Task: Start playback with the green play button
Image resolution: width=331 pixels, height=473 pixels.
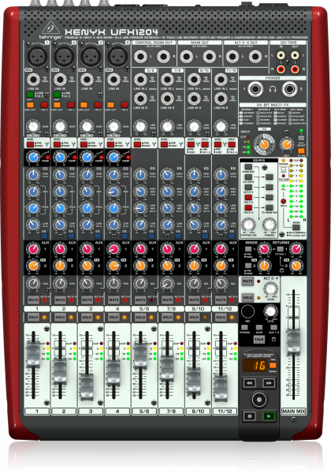Action: pyautogui.click(x=268, y=416)
